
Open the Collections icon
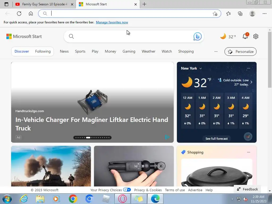[x=240, y=14]
